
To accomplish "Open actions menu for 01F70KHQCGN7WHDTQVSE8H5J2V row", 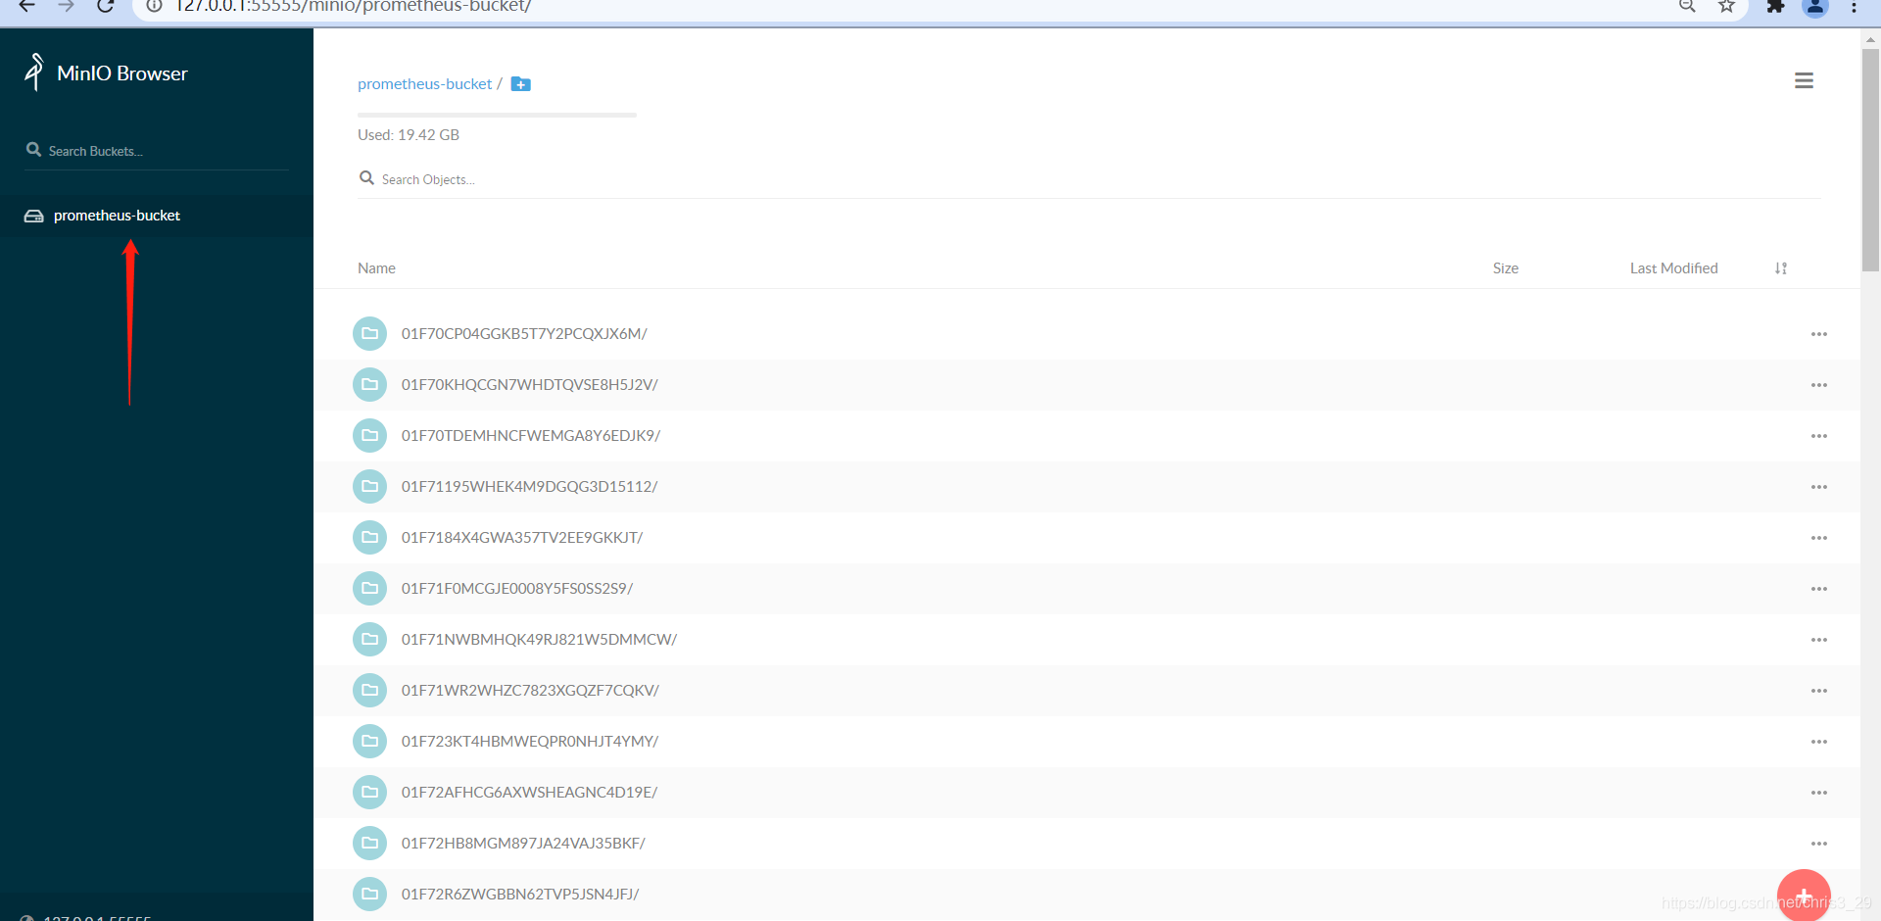I will click(1819, 385).
